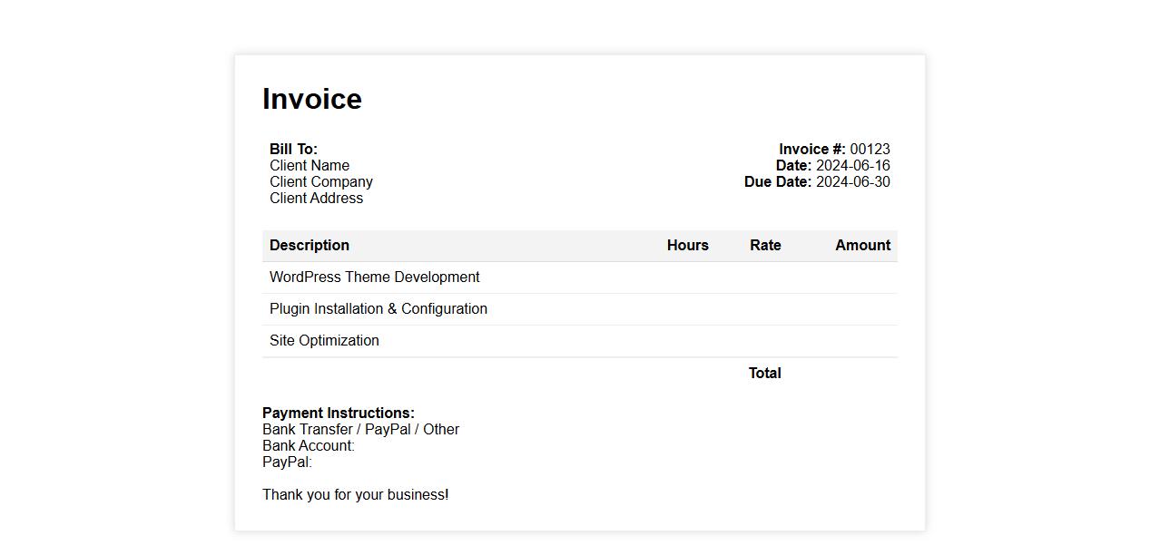1160x545 pixels.
Task: Select Plugin Installation & Configuration row
Action: (x=378, y=308)
